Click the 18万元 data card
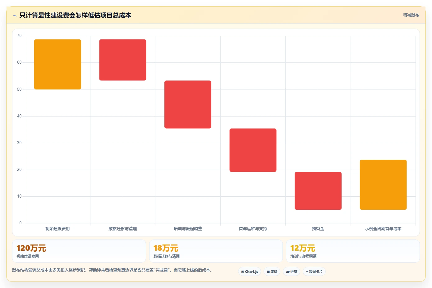The width and height of the screenshot is (432, 288). (x=216, y=251)
